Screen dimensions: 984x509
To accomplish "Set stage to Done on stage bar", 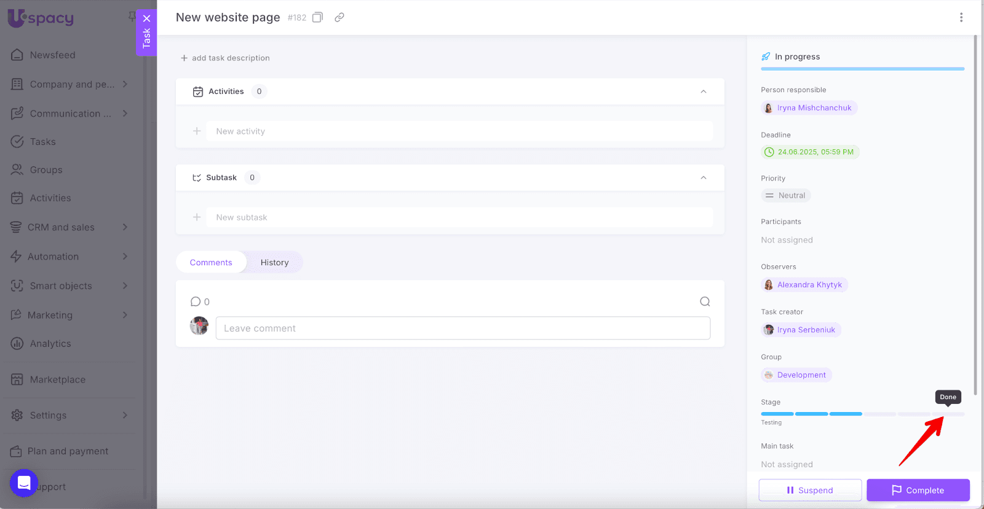I will (948, 414).
